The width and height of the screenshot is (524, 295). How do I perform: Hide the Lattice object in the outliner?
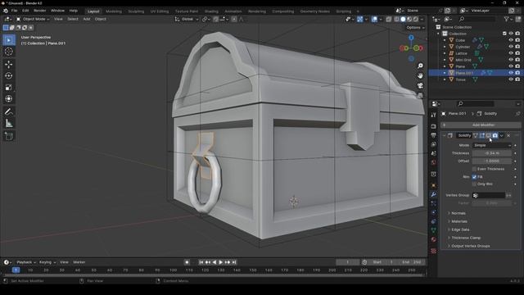(x=511, y=53)
